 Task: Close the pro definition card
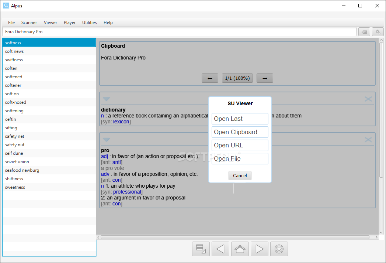coord(368,140)
